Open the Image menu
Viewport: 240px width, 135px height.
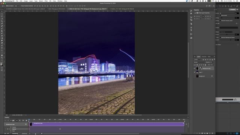tap(26, 1)
